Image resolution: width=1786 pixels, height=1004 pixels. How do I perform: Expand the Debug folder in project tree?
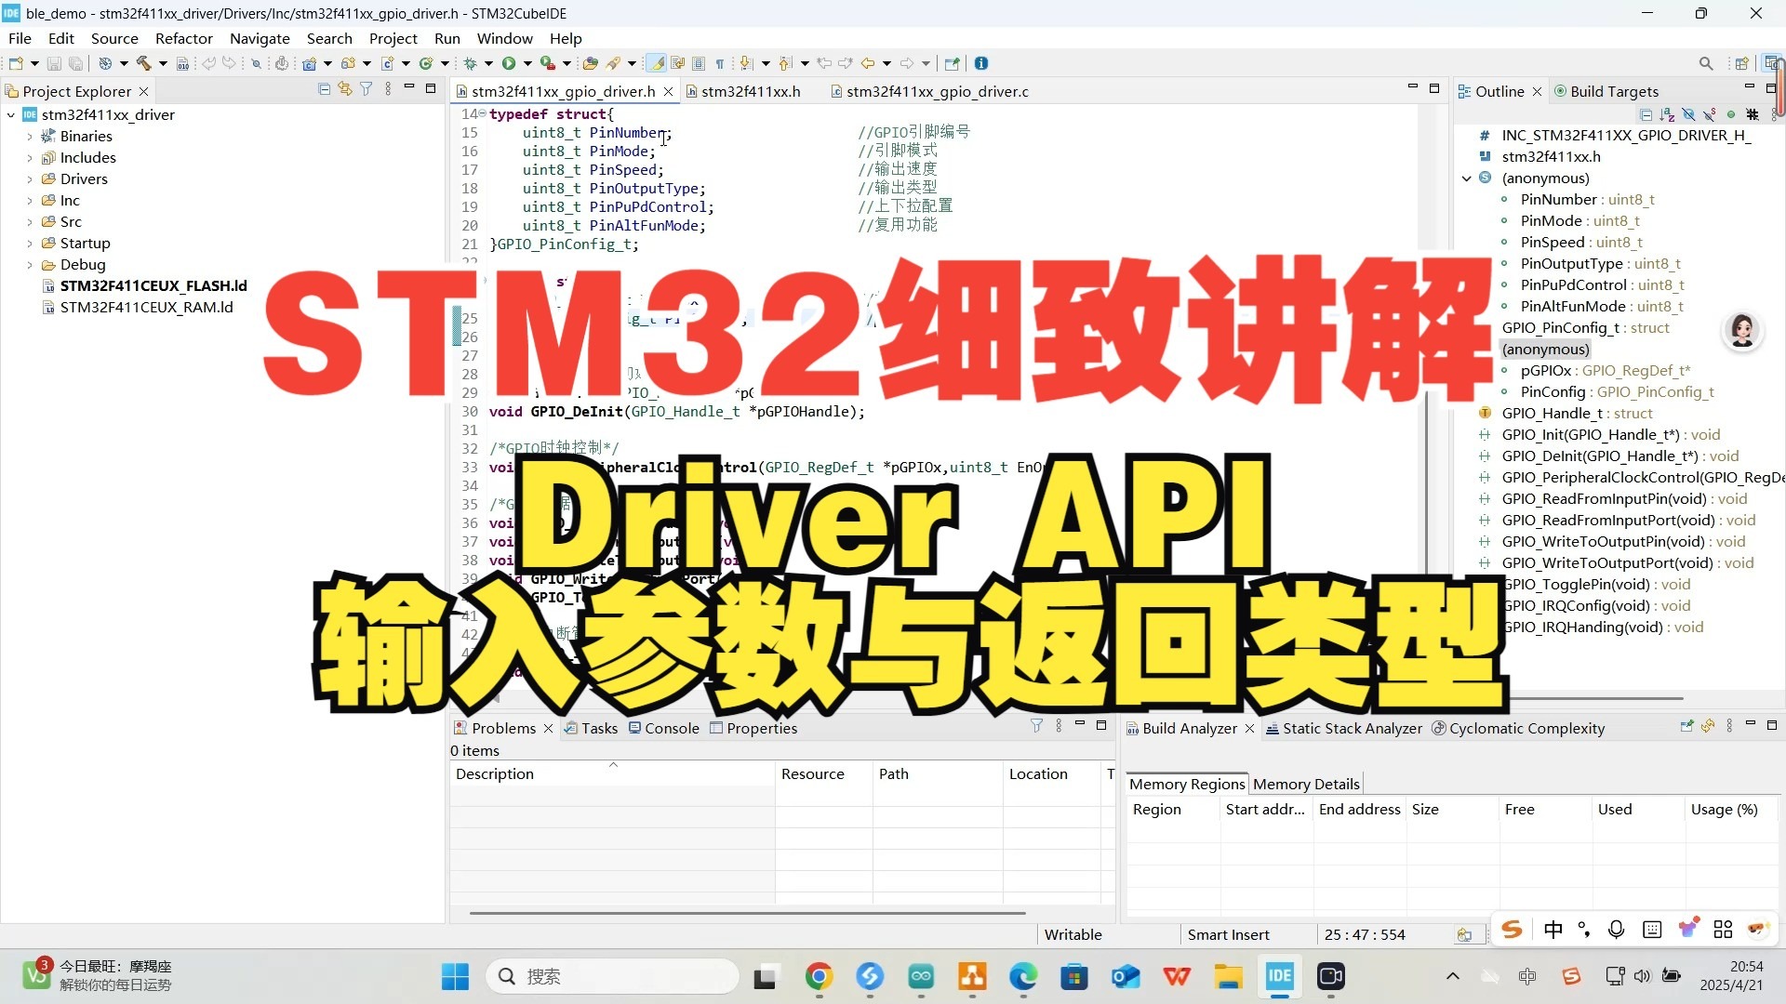(30, 265)
